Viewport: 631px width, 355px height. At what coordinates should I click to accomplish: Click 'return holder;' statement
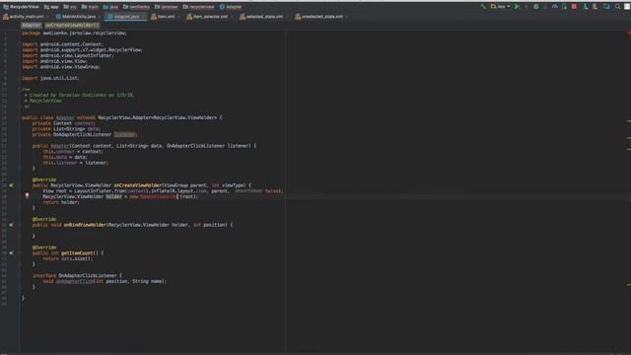(61, 202)
